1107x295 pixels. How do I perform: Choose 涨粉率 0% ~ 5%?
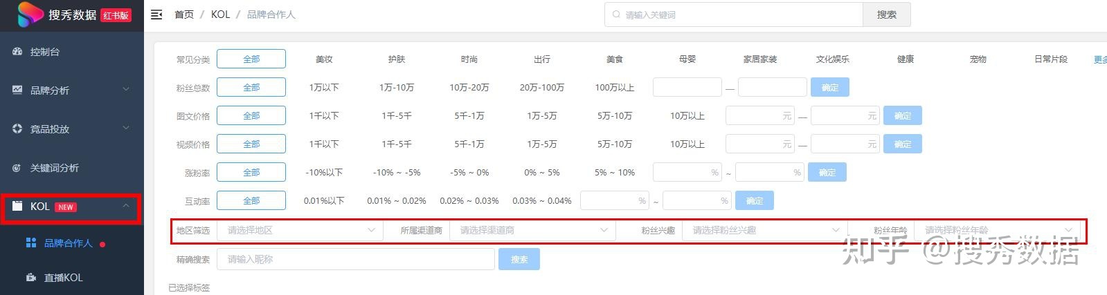[542, 173]
